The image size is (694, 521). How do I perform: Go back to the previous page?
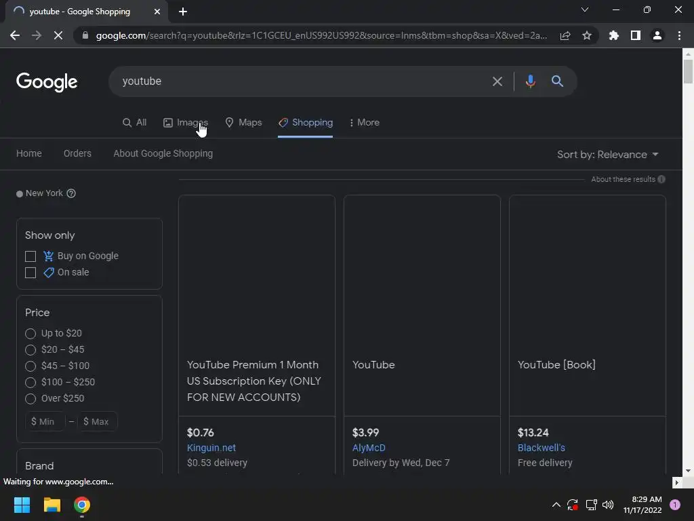point(15,35)
